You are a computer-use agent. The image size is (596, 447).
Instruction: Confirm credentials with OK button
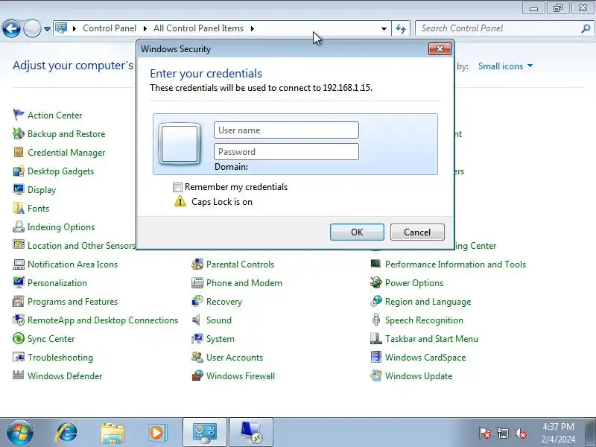[x=357, y=232]
